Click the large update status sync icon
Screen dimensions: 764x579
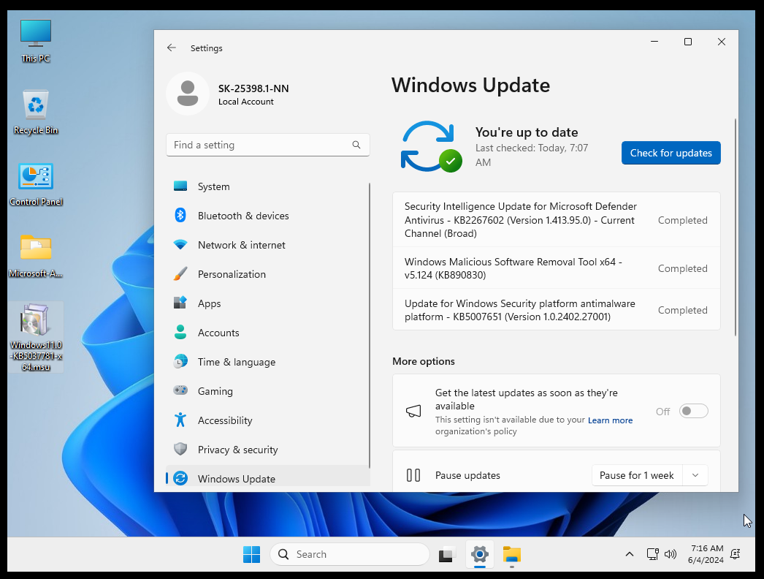pos(431,146)
